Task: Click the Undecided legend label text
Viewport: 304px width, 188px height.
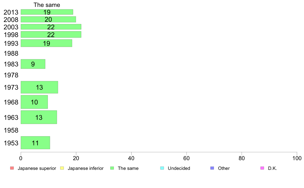Action: 179,168
